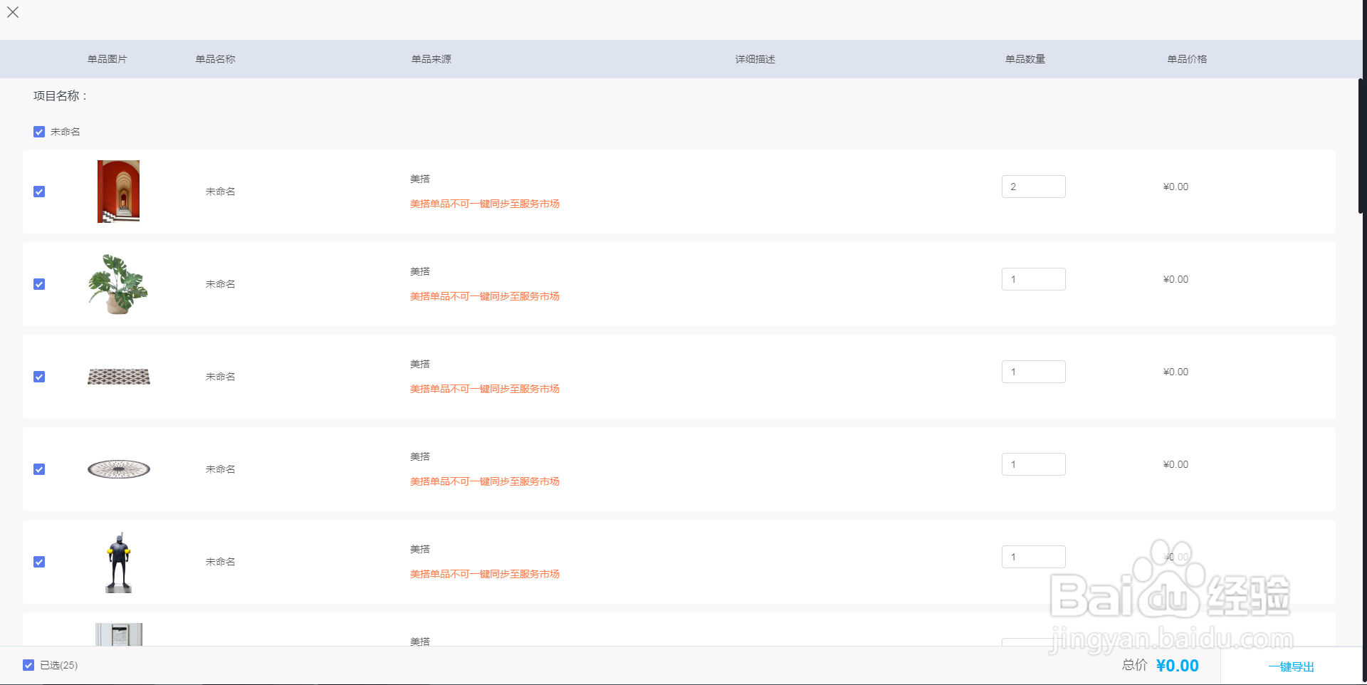Edit quantity field showing 2 for painting
The width and height of the screenshot is (1367, 685).
point(1033,187)
